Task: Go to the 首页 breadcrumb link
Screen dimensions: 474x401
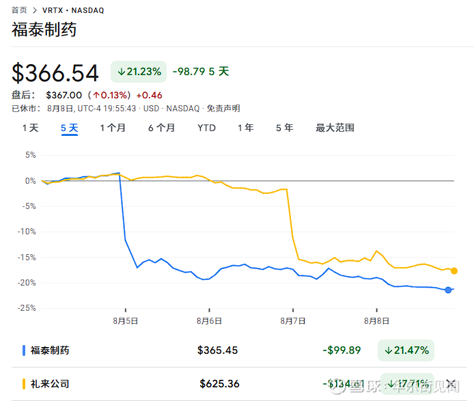Action: pos(19,10)
